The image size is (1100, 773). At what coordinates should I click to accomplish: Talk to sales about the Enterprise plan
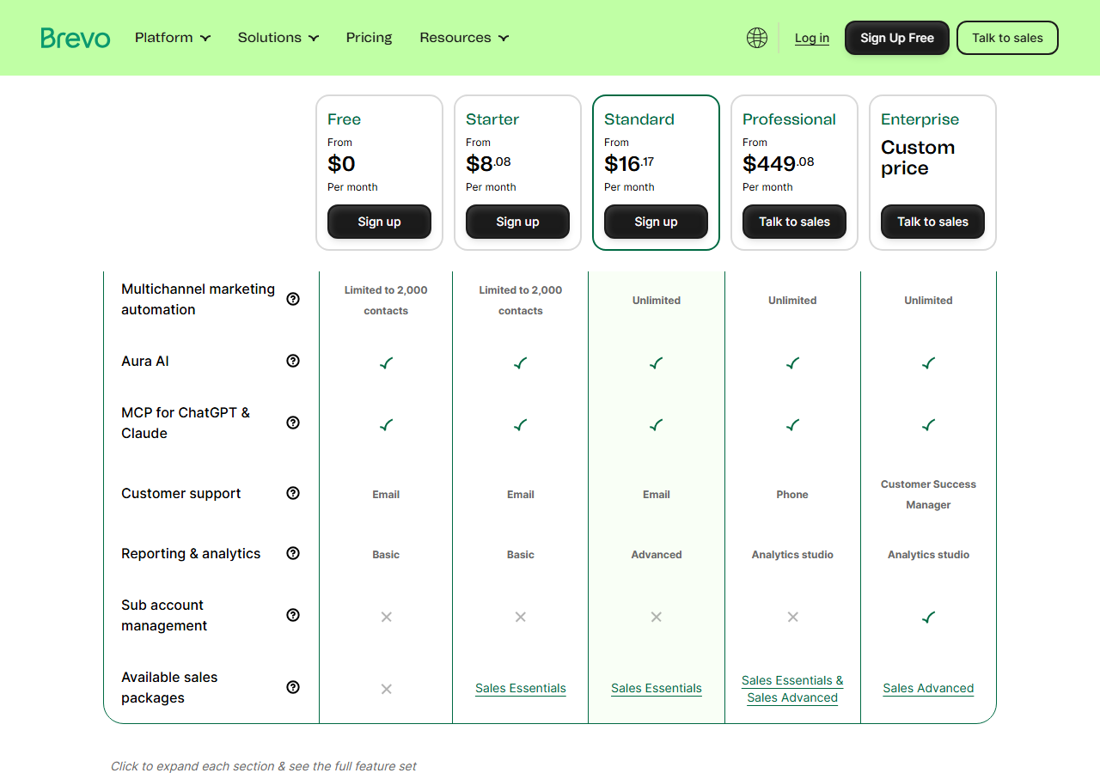click(932, 222)
